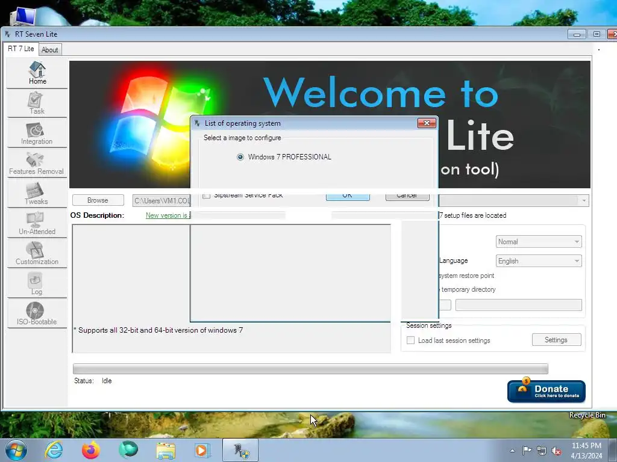Open the taskbar clock showing 11:45 PM
Viewport: 617px width, 462px height.
(587, 451)
